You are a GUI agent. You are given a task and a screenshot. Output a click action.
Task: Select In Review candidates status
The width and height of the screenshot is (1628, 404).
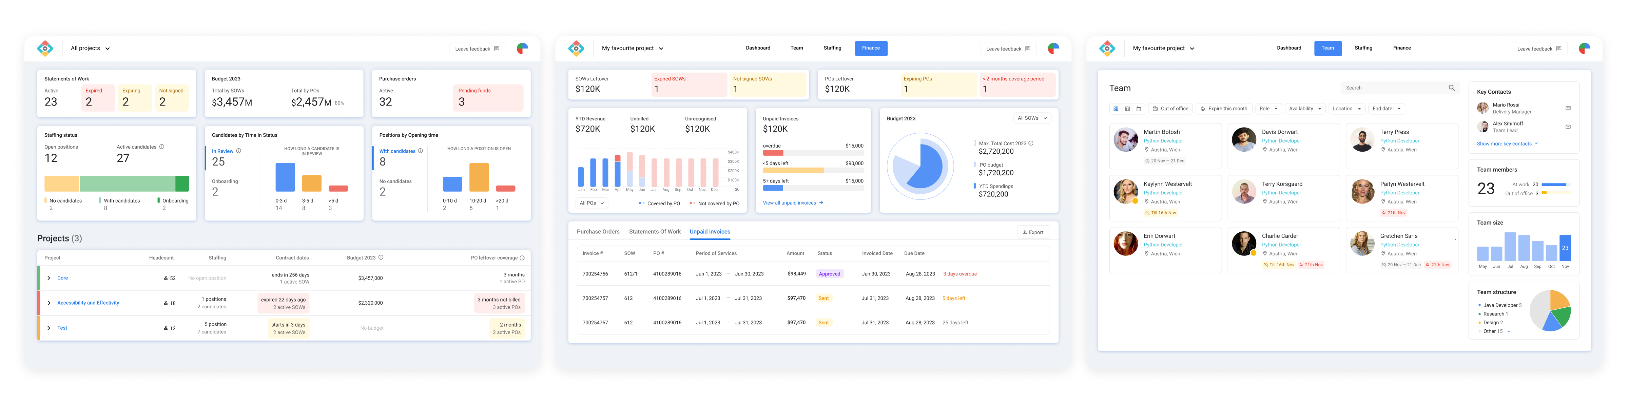pos(222,151)
